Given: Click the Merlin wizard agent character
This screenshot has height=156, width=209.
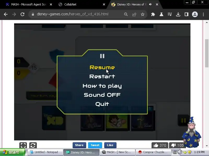Looking at the screenshot, I should coord(191,132).
